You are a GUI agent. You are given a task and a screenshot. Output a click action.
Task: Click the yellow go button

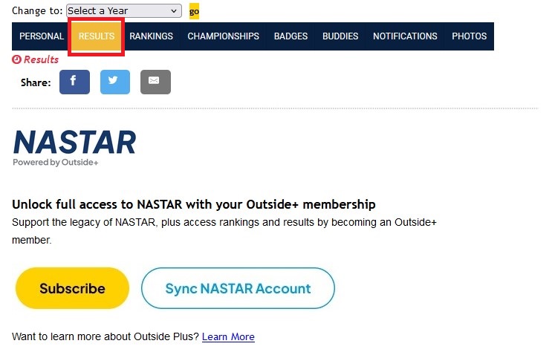194,11
